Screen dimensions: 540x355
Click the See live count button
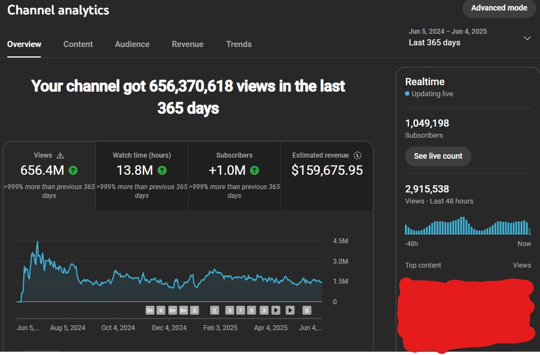point(438,156)
